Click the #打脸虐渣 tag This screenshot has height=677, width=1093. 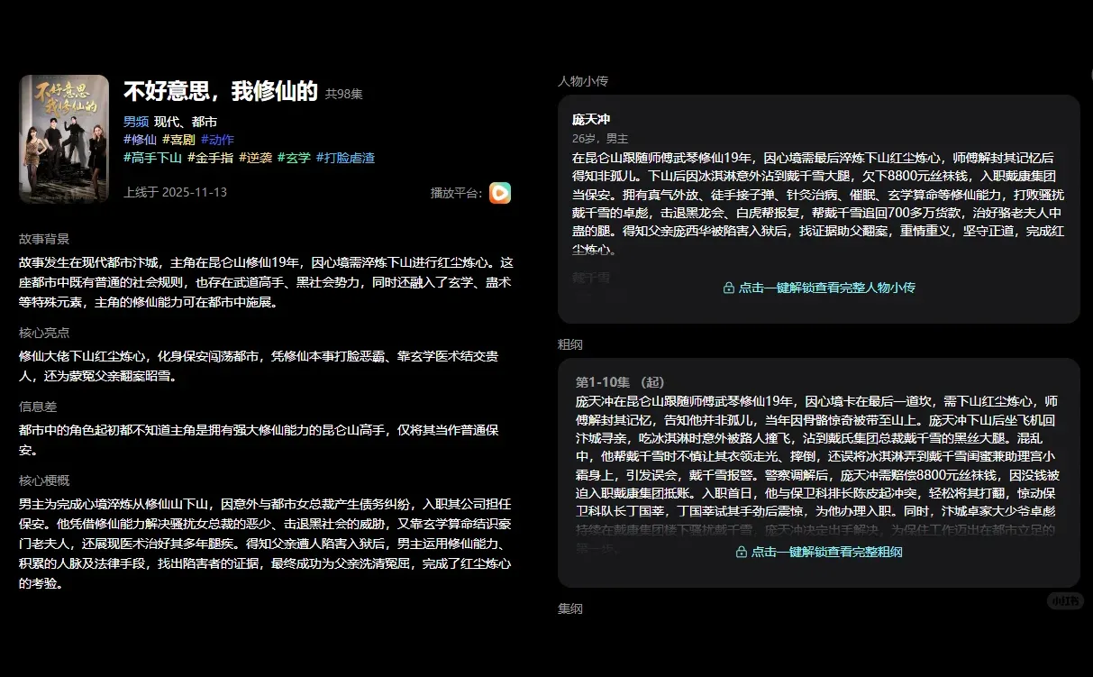(347, 157)
